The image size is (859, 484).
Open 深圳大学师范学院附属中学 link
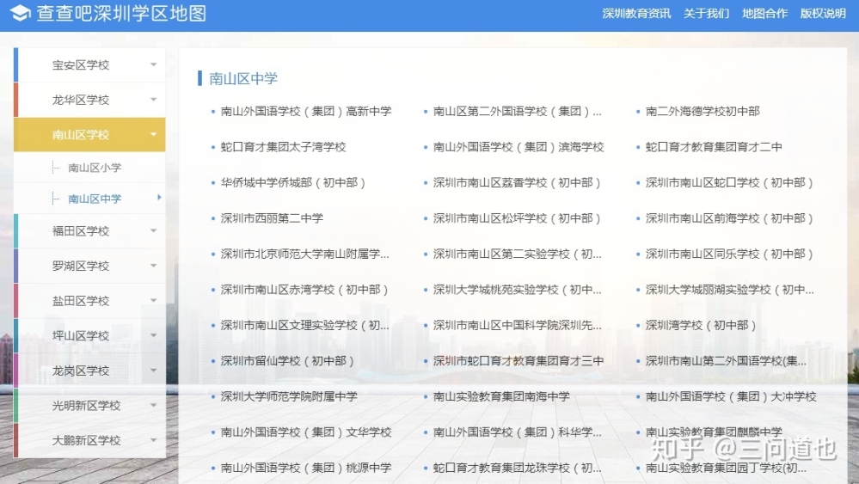point(289,396)
